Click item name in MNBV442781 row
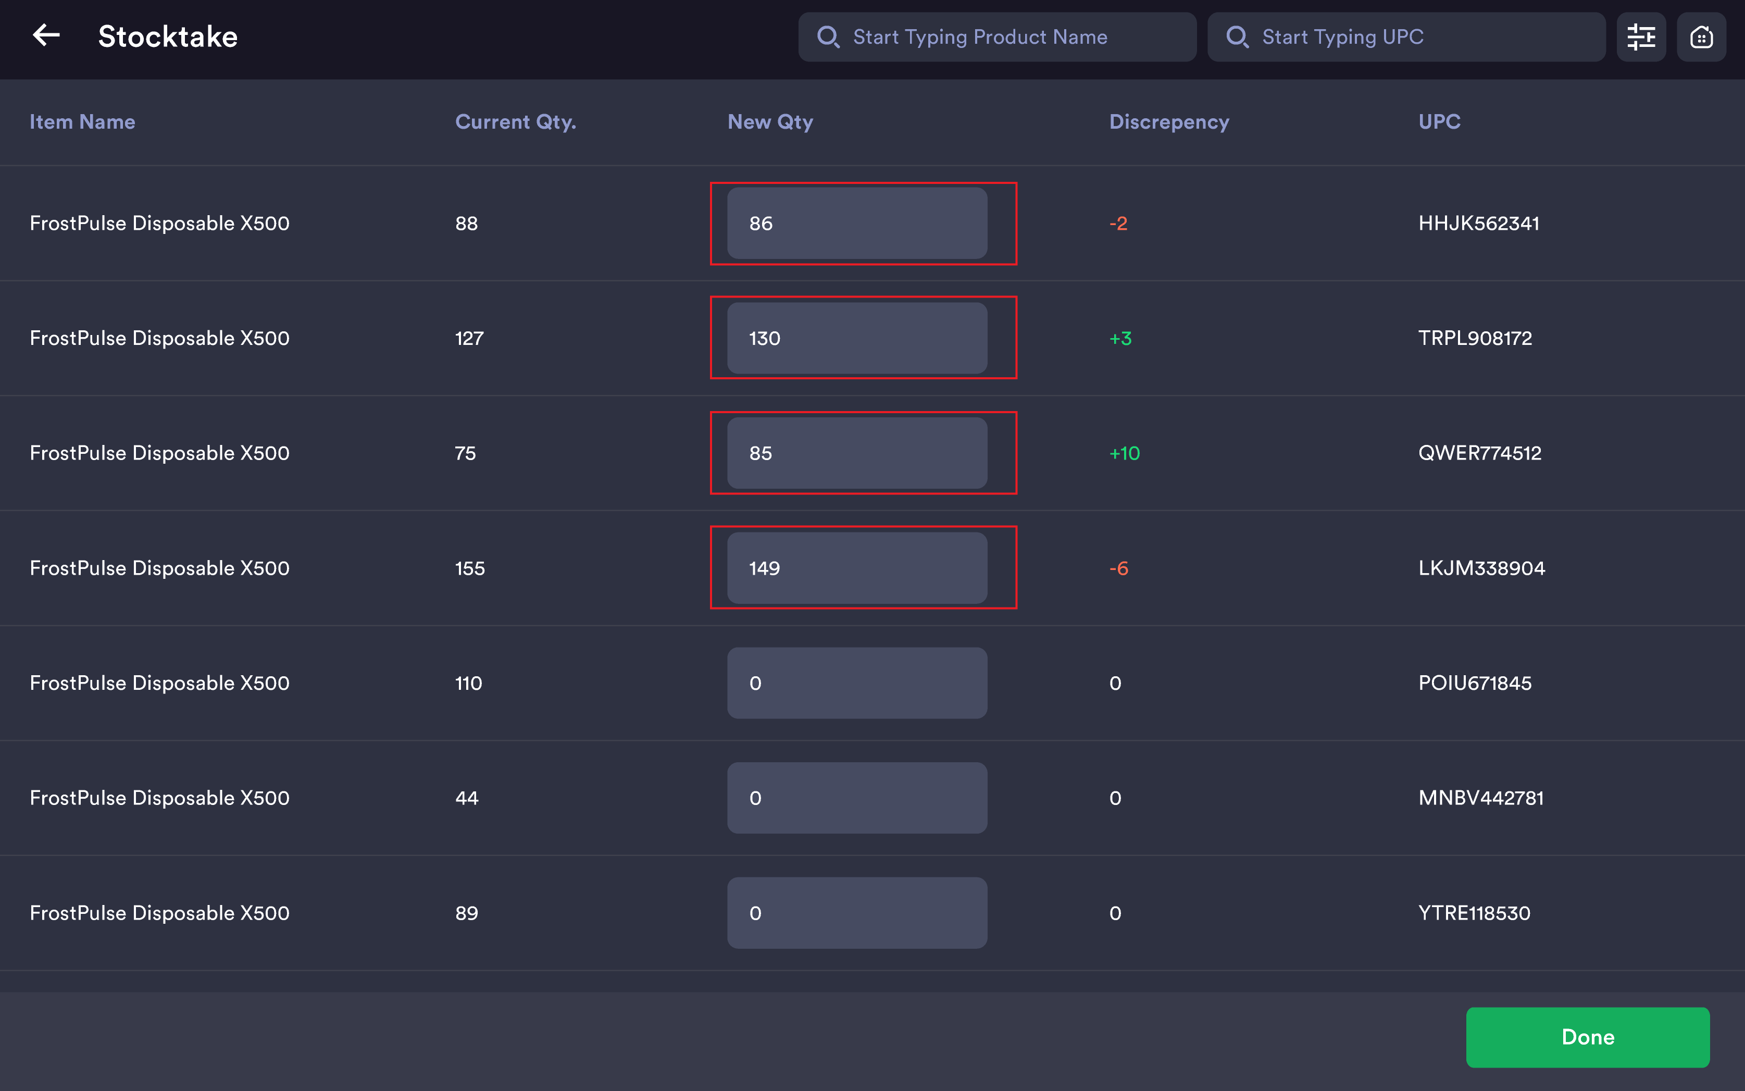Image resolution: width=1745 pixels, height=1091 pixels. [159, 798]
